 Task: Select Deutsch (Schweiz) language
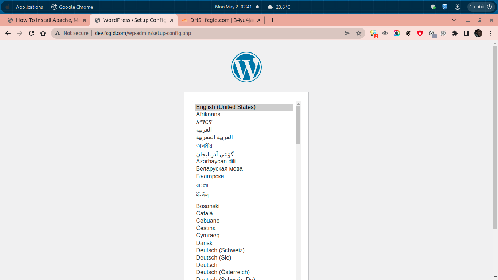[x=244, y=250]
